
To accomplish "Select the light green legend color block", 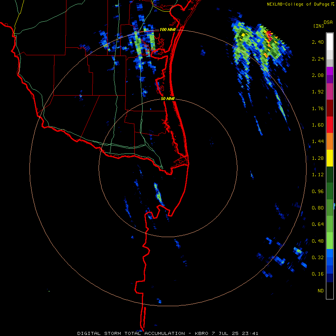I will [x=330, y=241].
